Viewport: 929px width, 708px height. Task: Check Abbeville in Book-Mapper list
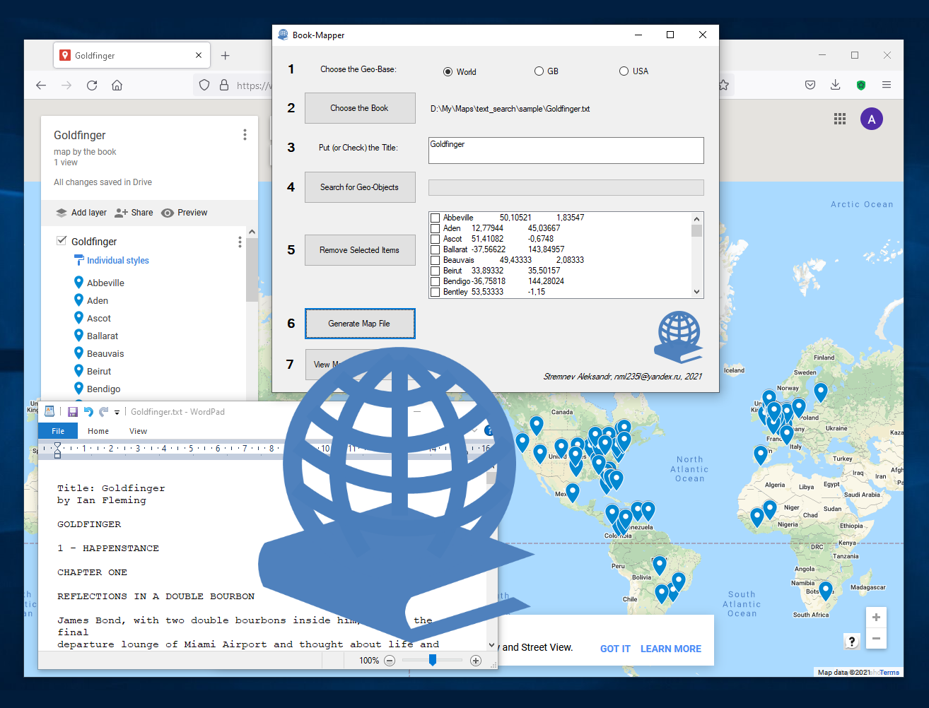436,218
